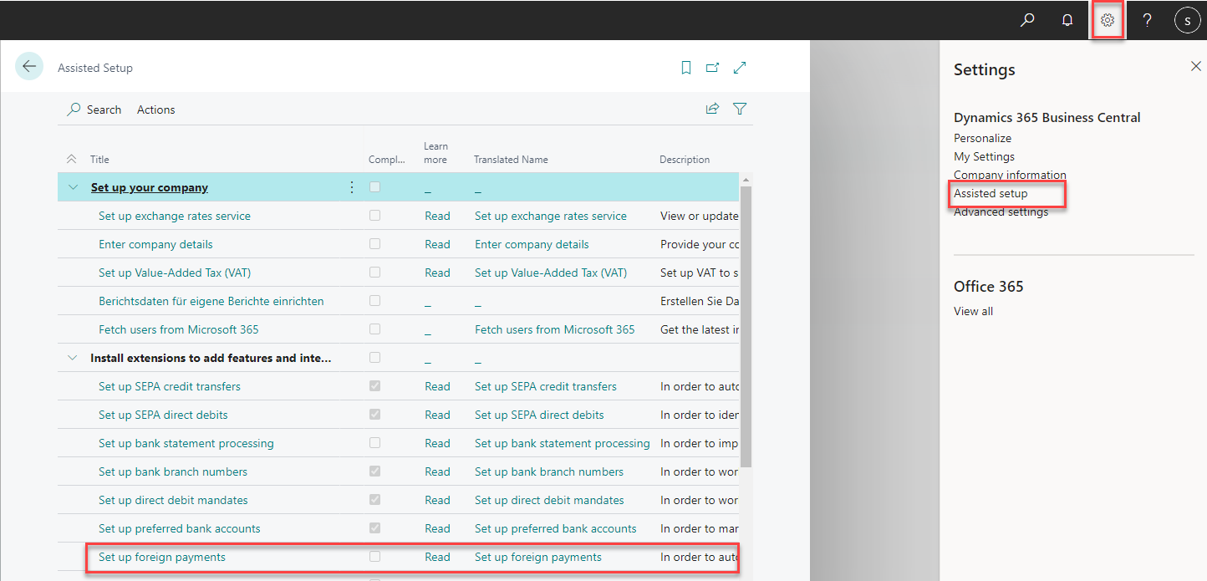Viewport: 1207px width, 581px height.
Task: Open the Actions menu
Action: (155, 109)
